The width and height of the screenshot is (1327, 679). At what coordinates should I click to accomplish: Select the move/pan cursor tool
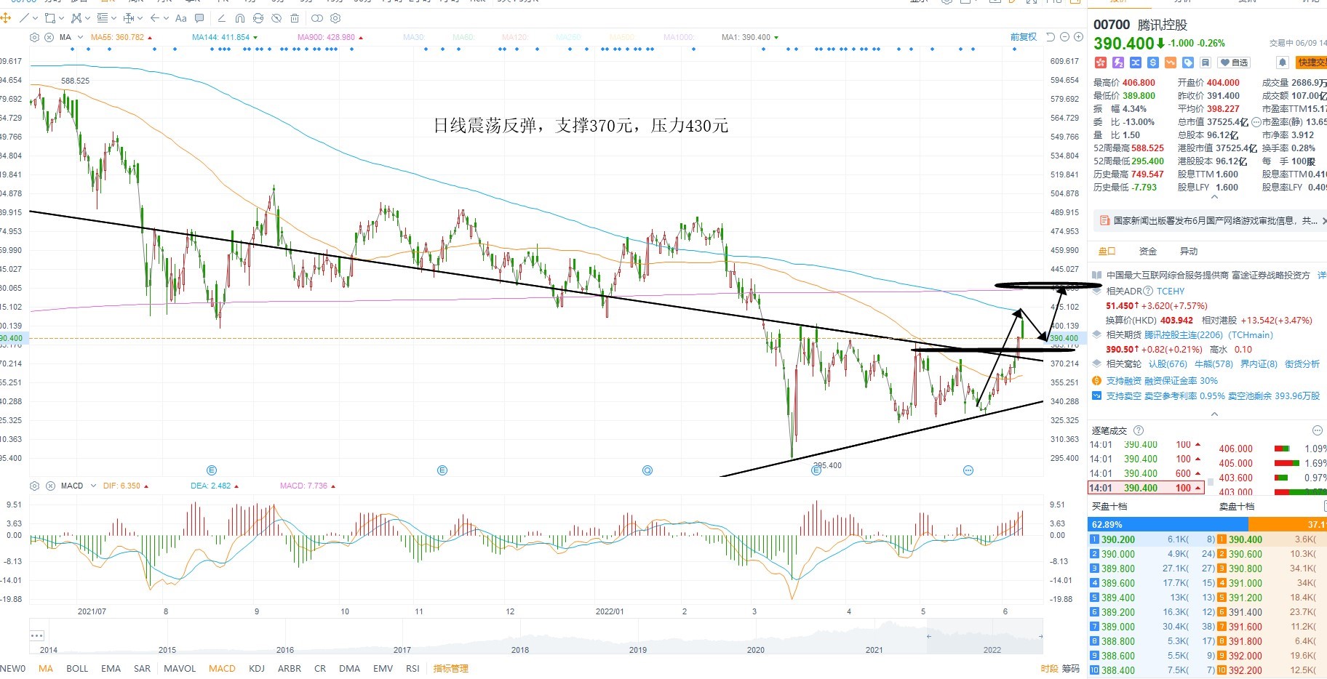[5, 17]
